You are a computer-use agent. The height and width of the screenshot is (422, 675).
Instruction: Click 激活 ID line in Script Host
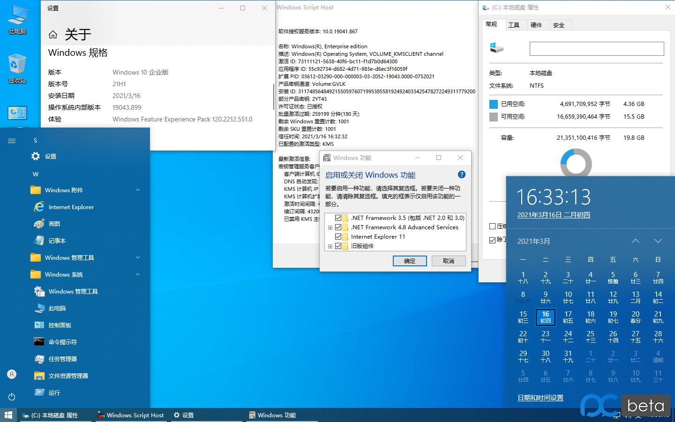pos(338,61)
